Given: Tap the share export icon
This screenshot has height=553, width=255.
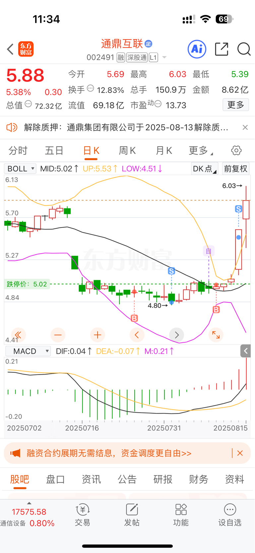Looking at the screenshot, I should [x=222, y=49].
